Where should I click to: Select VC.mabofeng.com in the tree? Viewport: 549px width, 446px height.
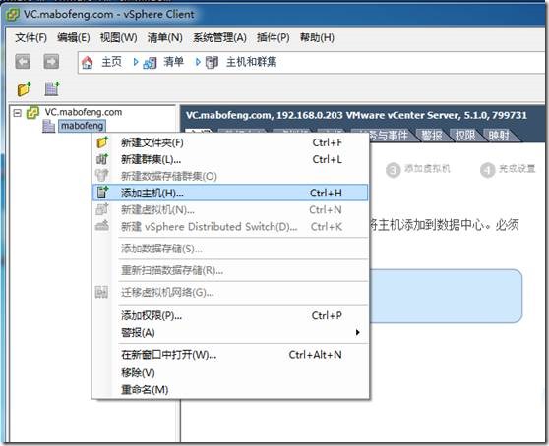pos(84,112)
